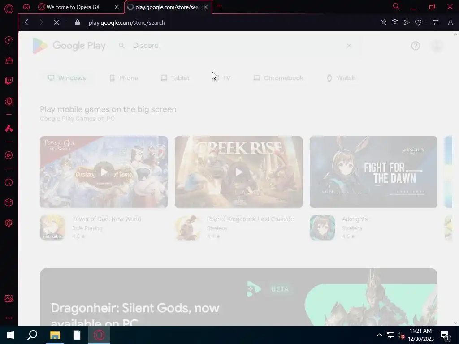Open the edit pencil icon in address bar
Image resolution: width=459 pixels, height=344 pixels.
coord(383,22)
